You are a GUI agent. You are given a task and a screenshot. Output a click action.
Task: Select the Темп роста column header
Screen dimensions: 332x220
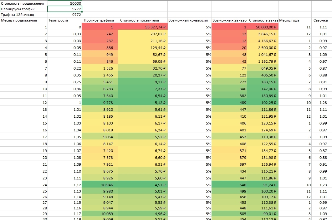pos(64,20)
